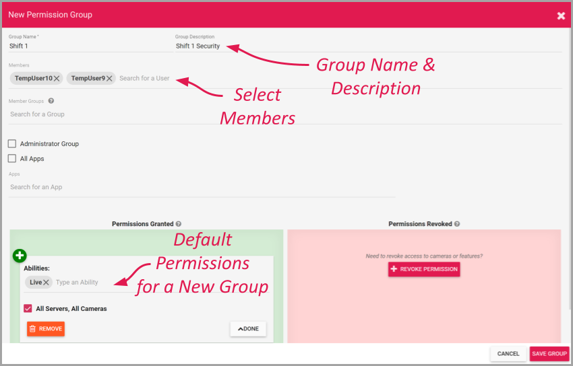Click the revoke access hint text
The image size is (573, 366).
[424, 256]
